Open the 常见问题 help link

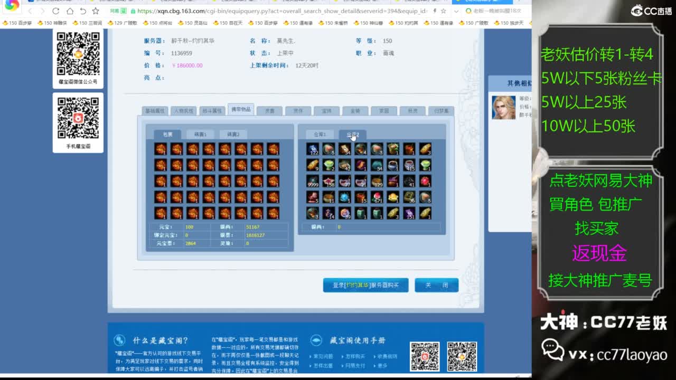coord(323,356)
